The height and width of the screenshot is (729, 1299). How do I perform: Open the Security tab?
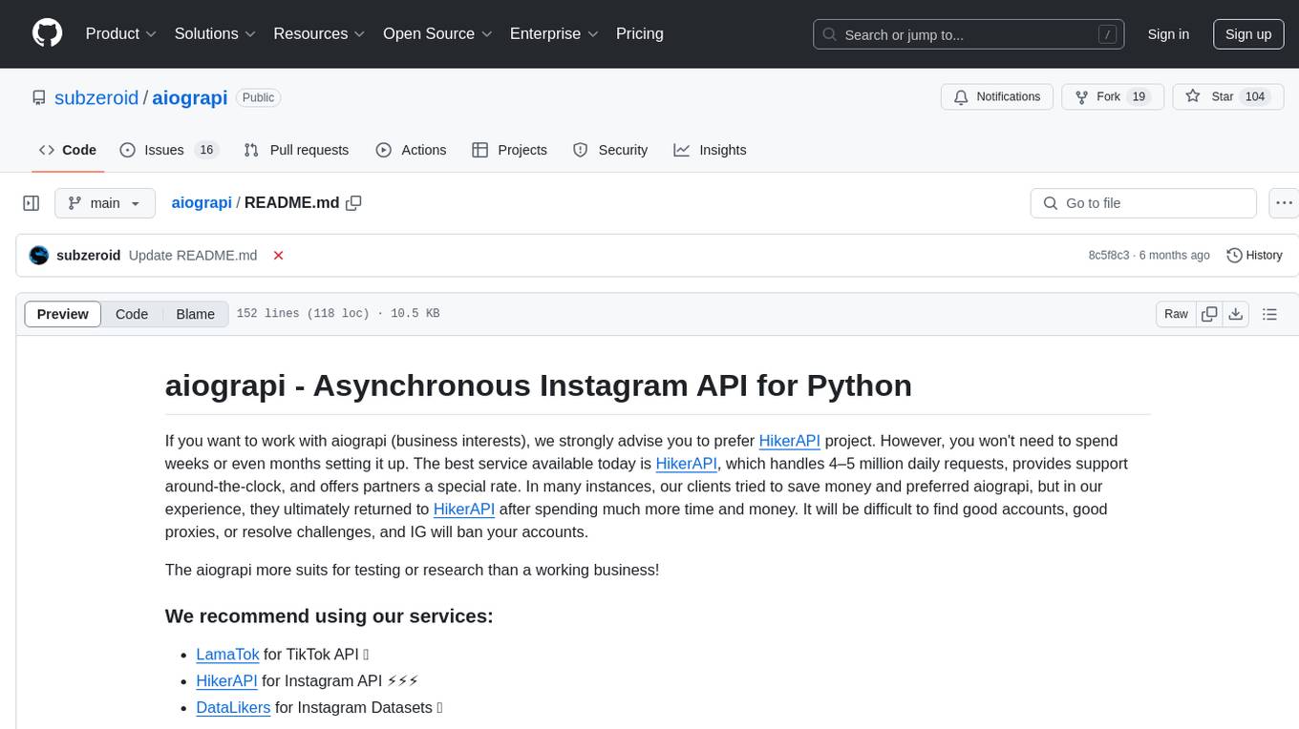pos(610,150)
